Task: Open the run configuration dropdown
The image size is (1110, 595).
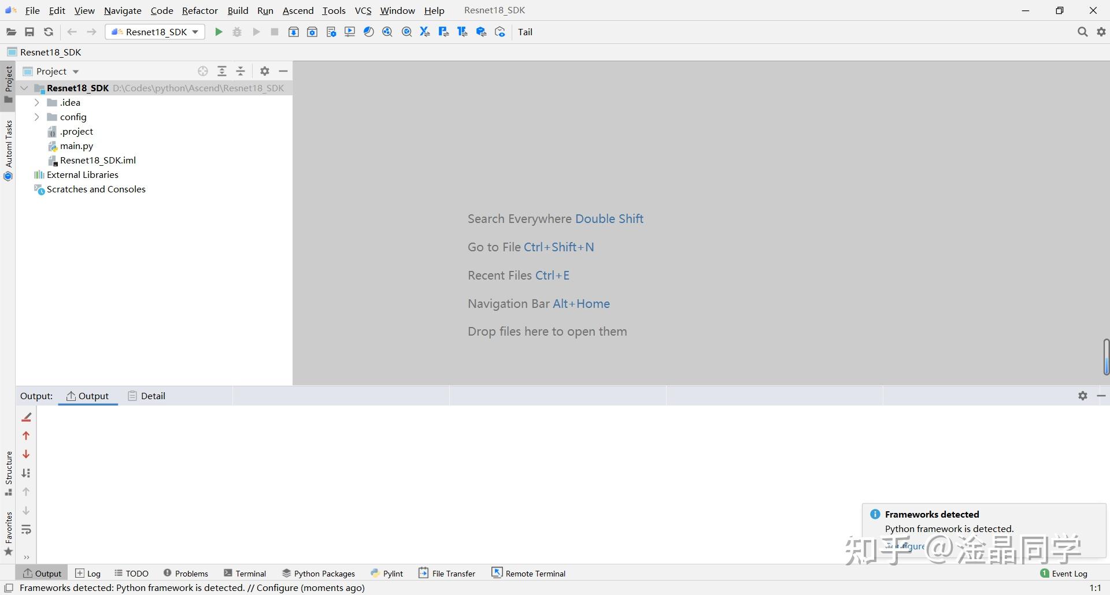Action: 195,32
